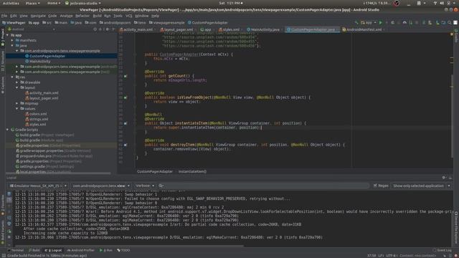Collapse the app module in project tree
This screenshot has height=258, width=459.
tap(8, 35)
